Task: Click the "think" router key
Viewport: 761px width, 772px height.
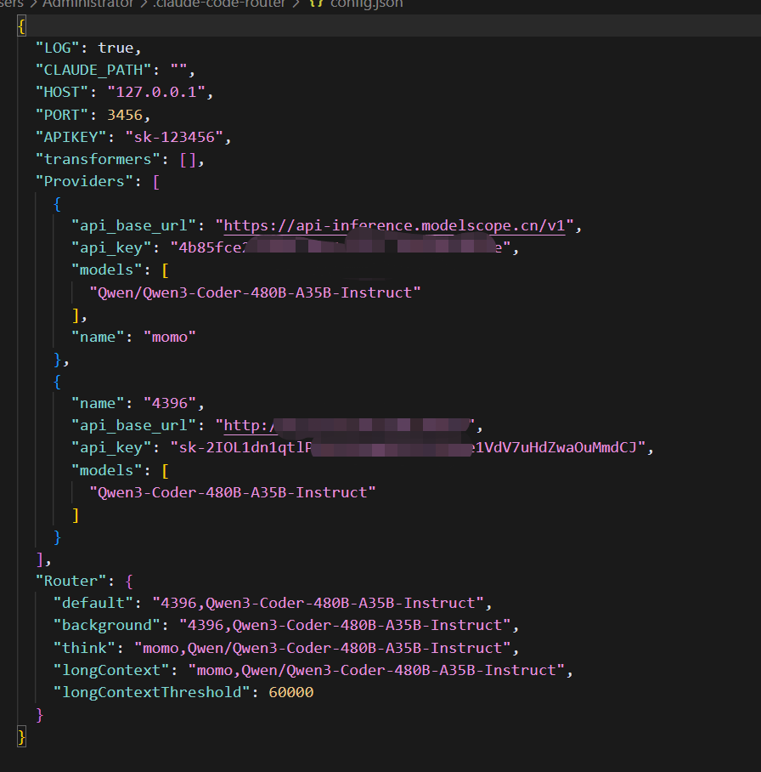Action: click(x=84, y=648)
